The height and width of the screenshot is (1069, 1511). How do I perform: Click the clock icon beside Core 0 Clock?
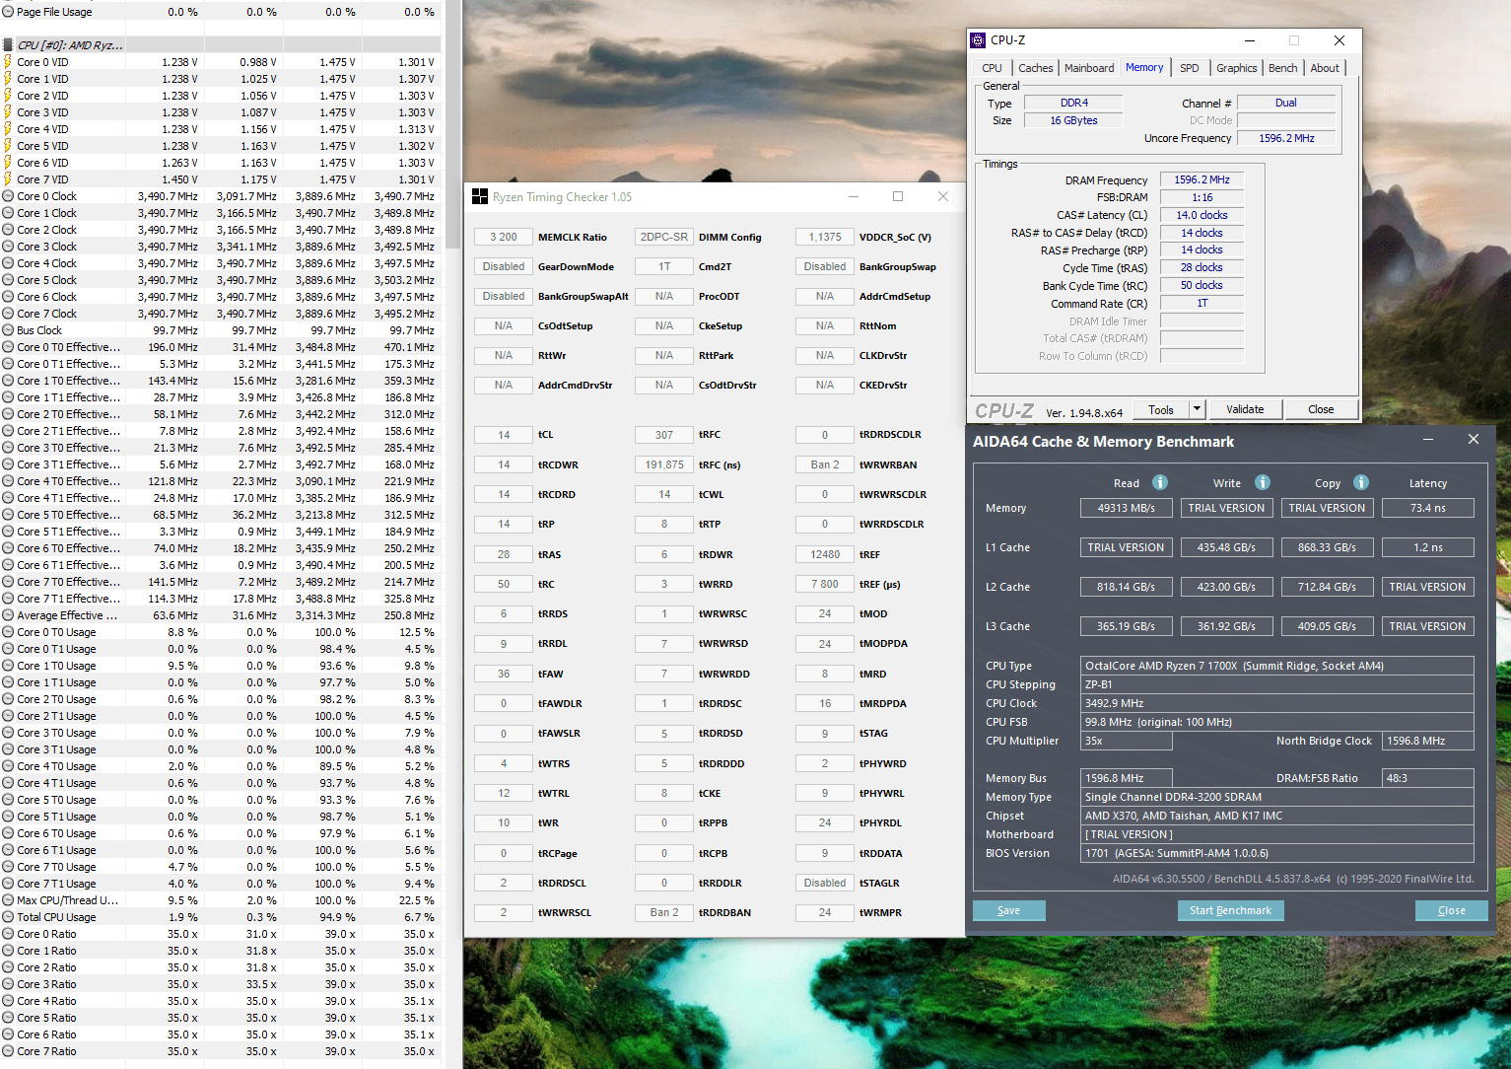8,196
